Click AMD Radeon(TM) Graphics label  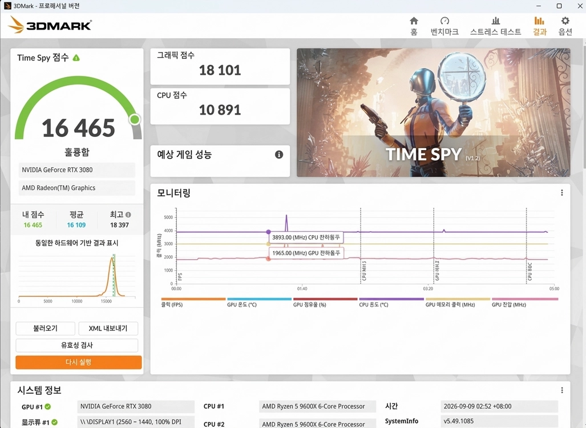pos(76,188)
